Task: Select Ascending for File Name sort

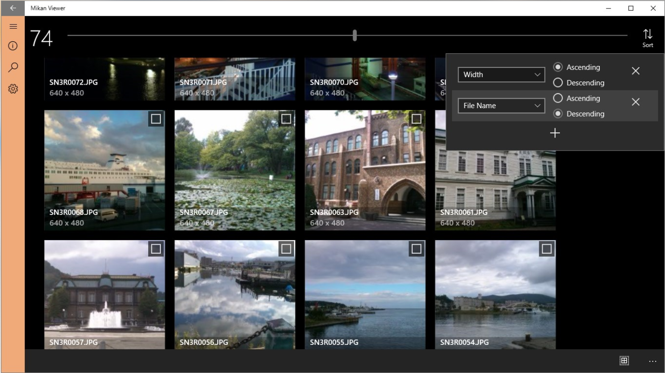Action: pos(558,98)
